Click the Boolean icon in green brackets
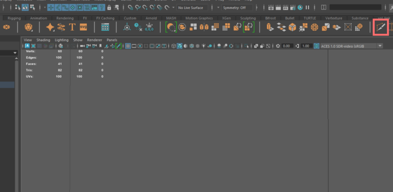This screenshot has width=393, height=192. pos(171,27)
